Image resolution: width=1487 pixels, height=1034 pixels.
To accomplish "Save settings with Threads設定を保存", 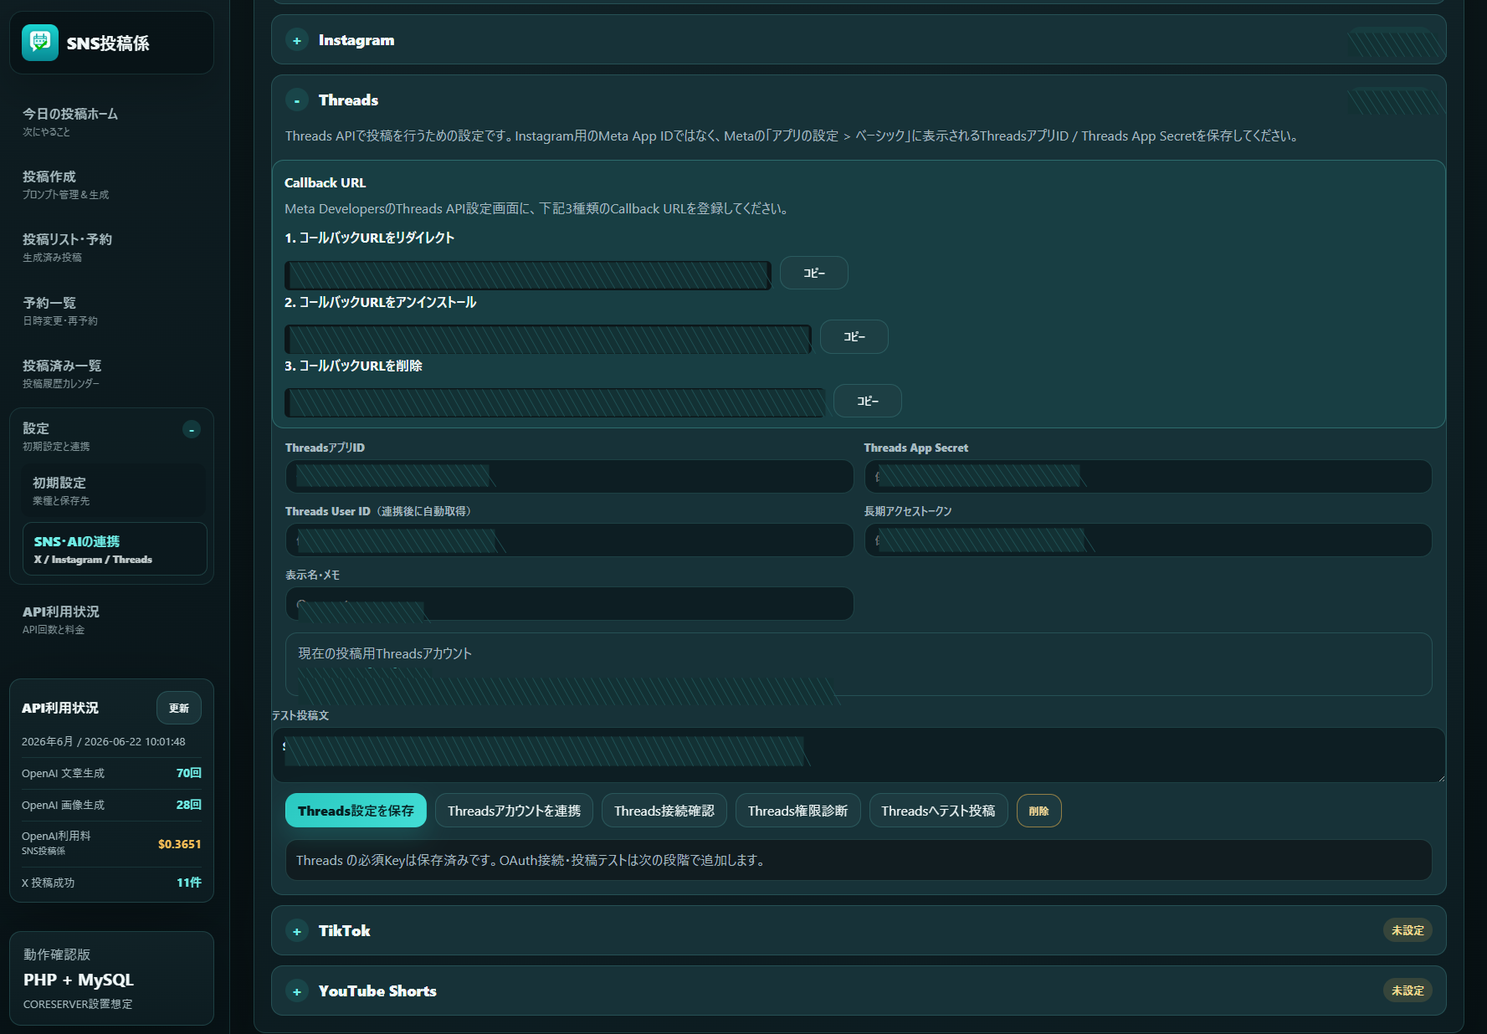I will click(x=356, y=811).
